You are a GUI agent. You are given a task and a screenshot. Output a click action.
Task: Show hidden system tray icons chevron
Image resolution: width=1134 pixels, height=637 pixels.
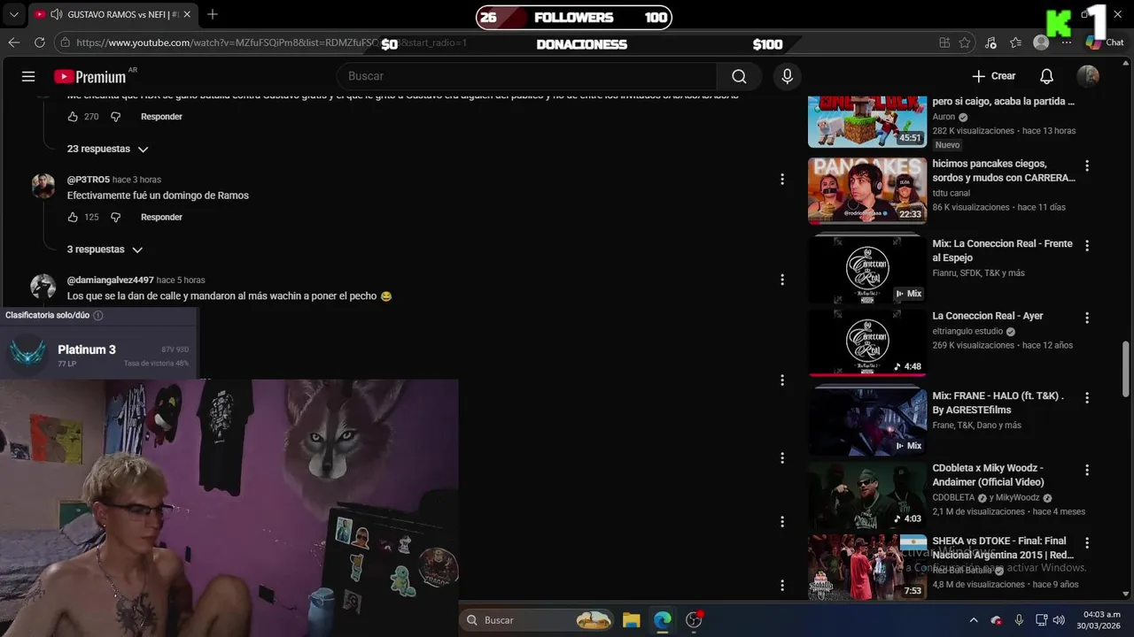974,620
